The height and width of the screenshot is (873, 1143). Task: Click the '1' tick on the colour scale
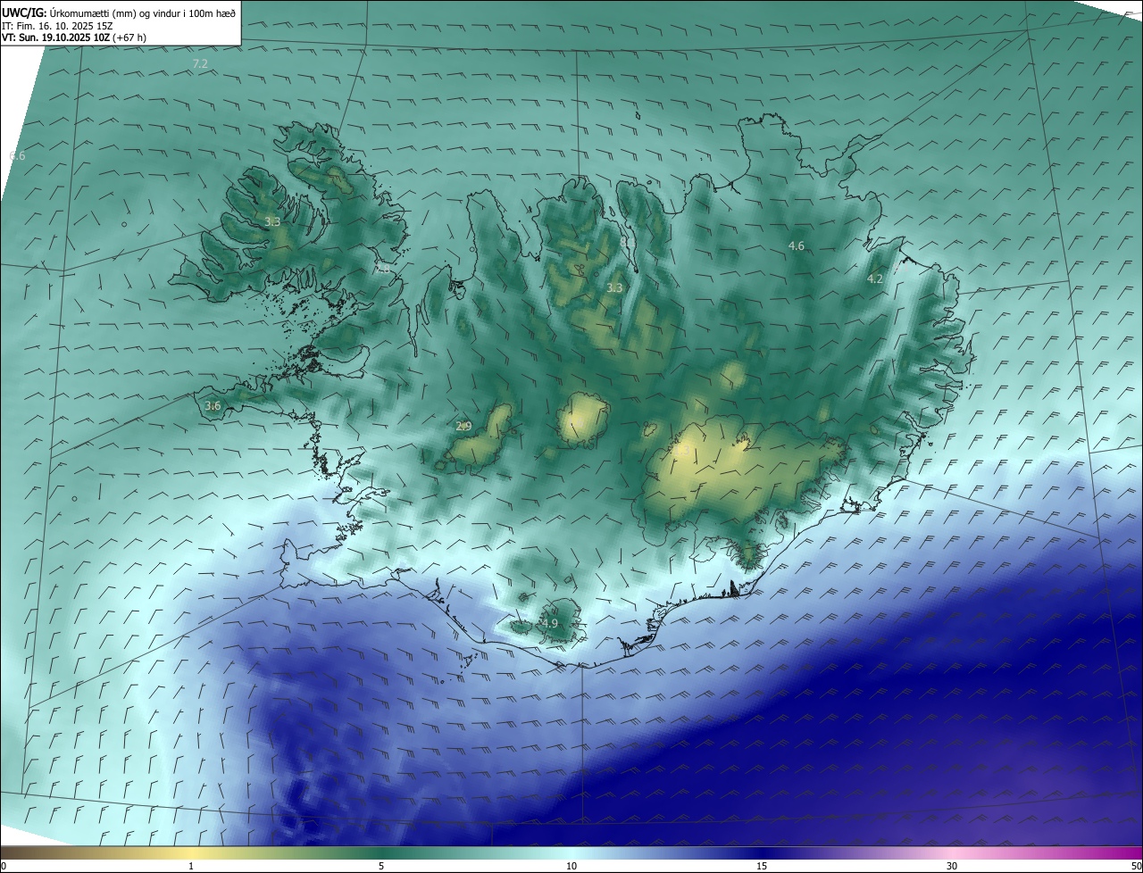click(191, 866)
